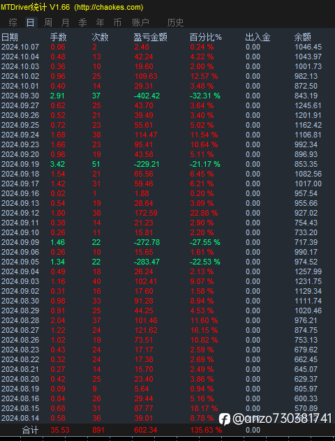Click the 盈亏金额 column header
This screenshot has width=335, height=441.
(151, 37)
